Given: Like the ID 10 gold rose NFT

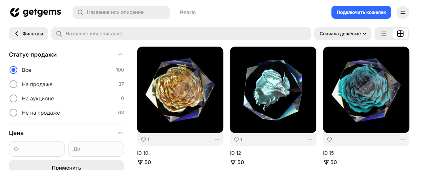Looking at the screenshot, I should click(144, 140).
